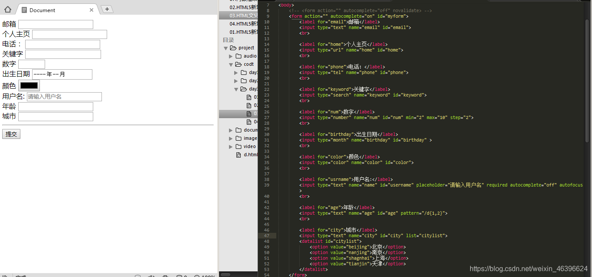Click the 出生日期 label in the form
Viewport: 592px width, 277px height.
pyautogui.click(x=16, y=74)
